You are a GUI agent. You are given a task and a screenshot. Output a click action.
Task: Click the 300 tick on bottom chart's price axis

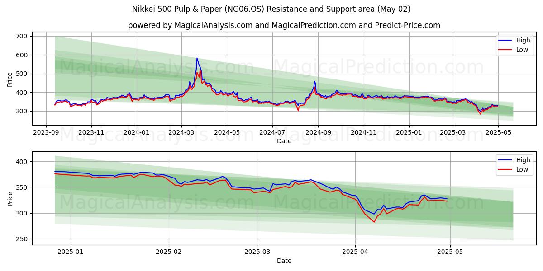[x=22, y=213]
